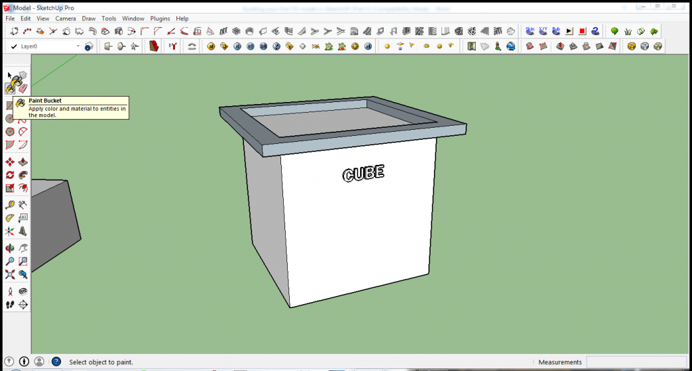Image resolution: width=692 pixels, height=371 pixels.
Task: Activate the Axes tool
Action: [9, 231]
